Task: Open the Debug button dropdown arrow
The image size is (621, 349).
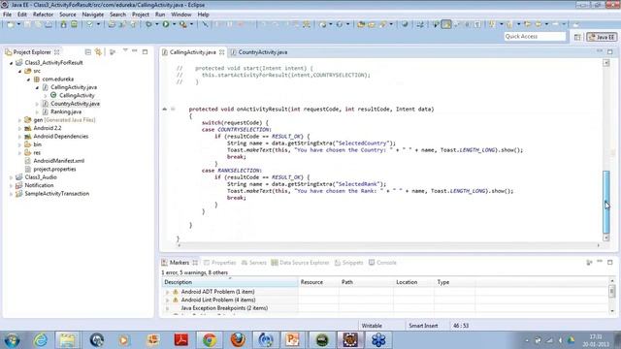Action: (x=156, y=24)
